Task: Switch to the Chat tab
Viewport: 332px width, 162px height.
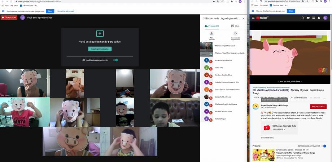Action: click(235, 26)
